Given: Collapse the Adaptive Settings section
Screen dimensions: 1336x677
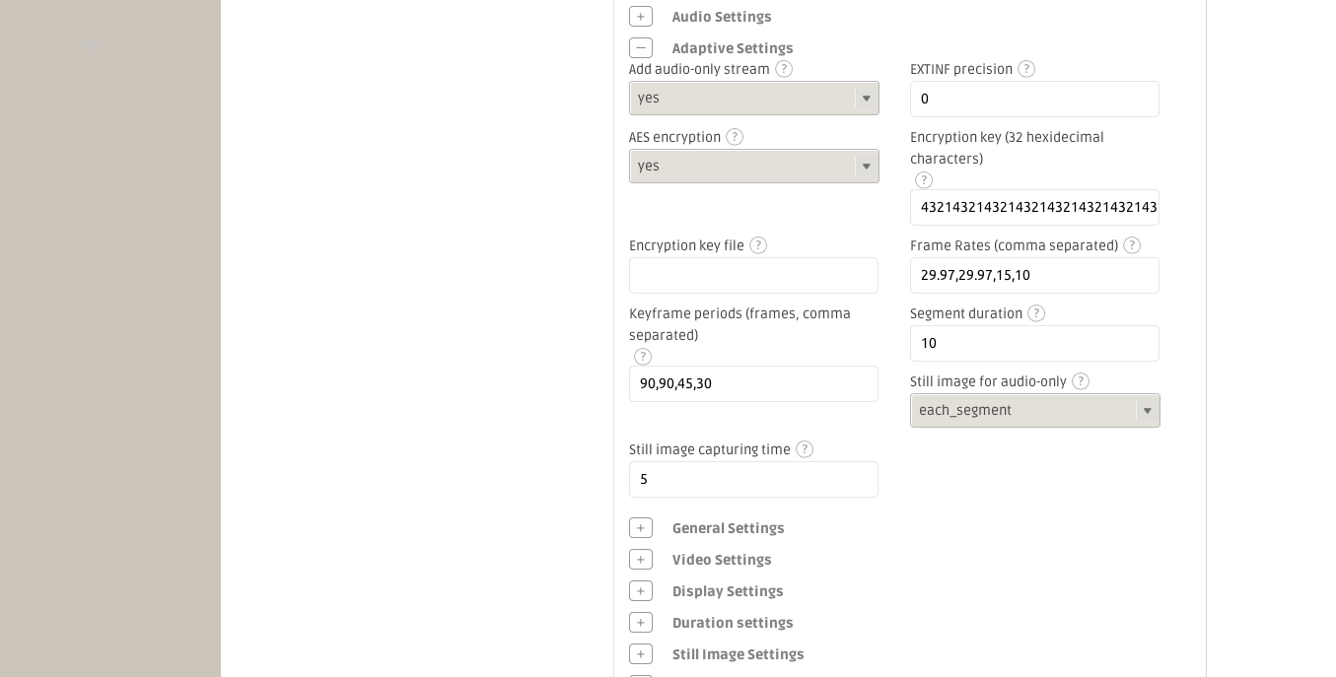Looking at the screenshot, I should click(x=641, y=48).
